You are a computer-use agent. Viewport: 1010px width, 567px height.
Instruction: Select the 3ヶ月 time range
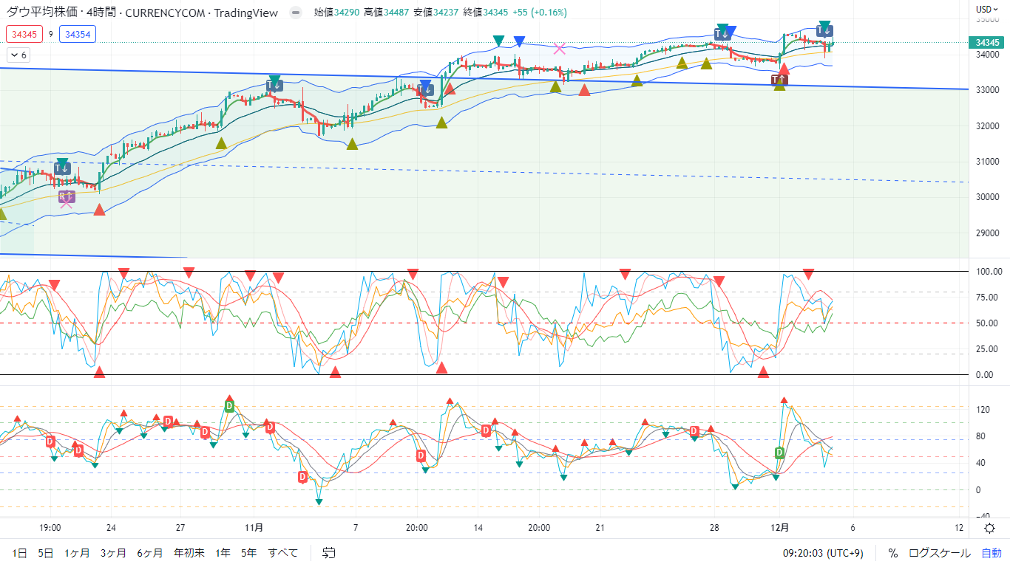(x=113, y=552)
